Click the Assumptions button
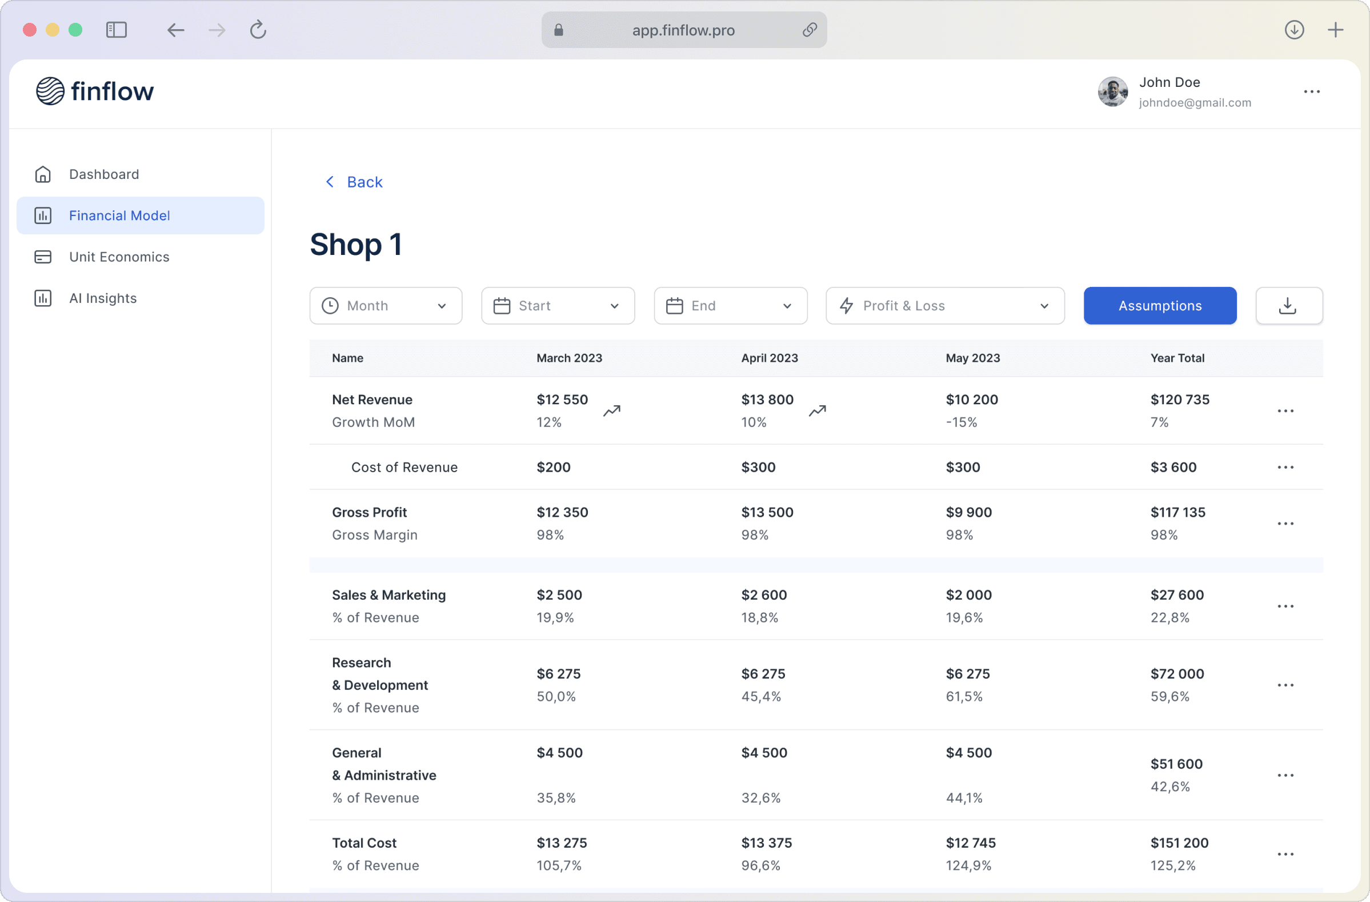Screen dimensions: 1370x902 tap(1159, 306)
